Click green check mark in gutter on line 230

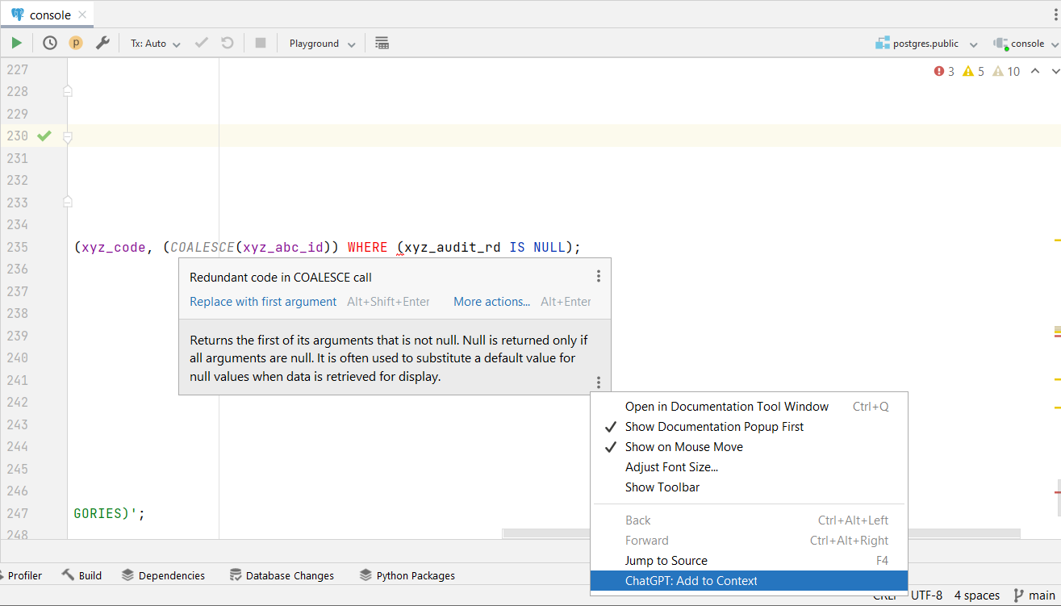click(44, 136)
